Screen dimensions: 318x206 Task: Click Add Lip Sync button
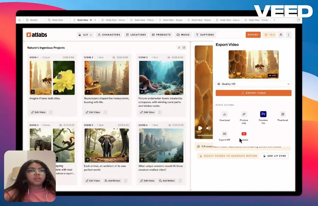(275, 156)
